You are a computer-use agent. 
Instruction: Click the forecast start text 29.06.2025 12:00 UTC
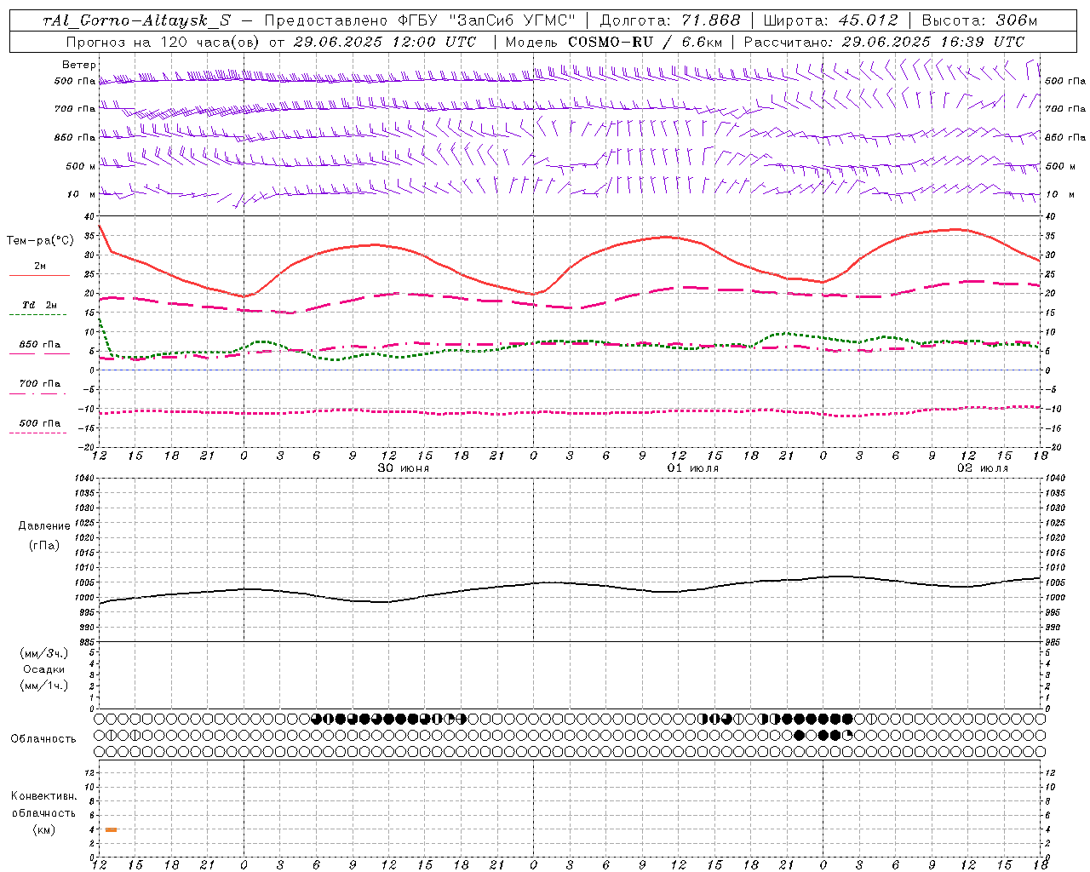point(385,42)
